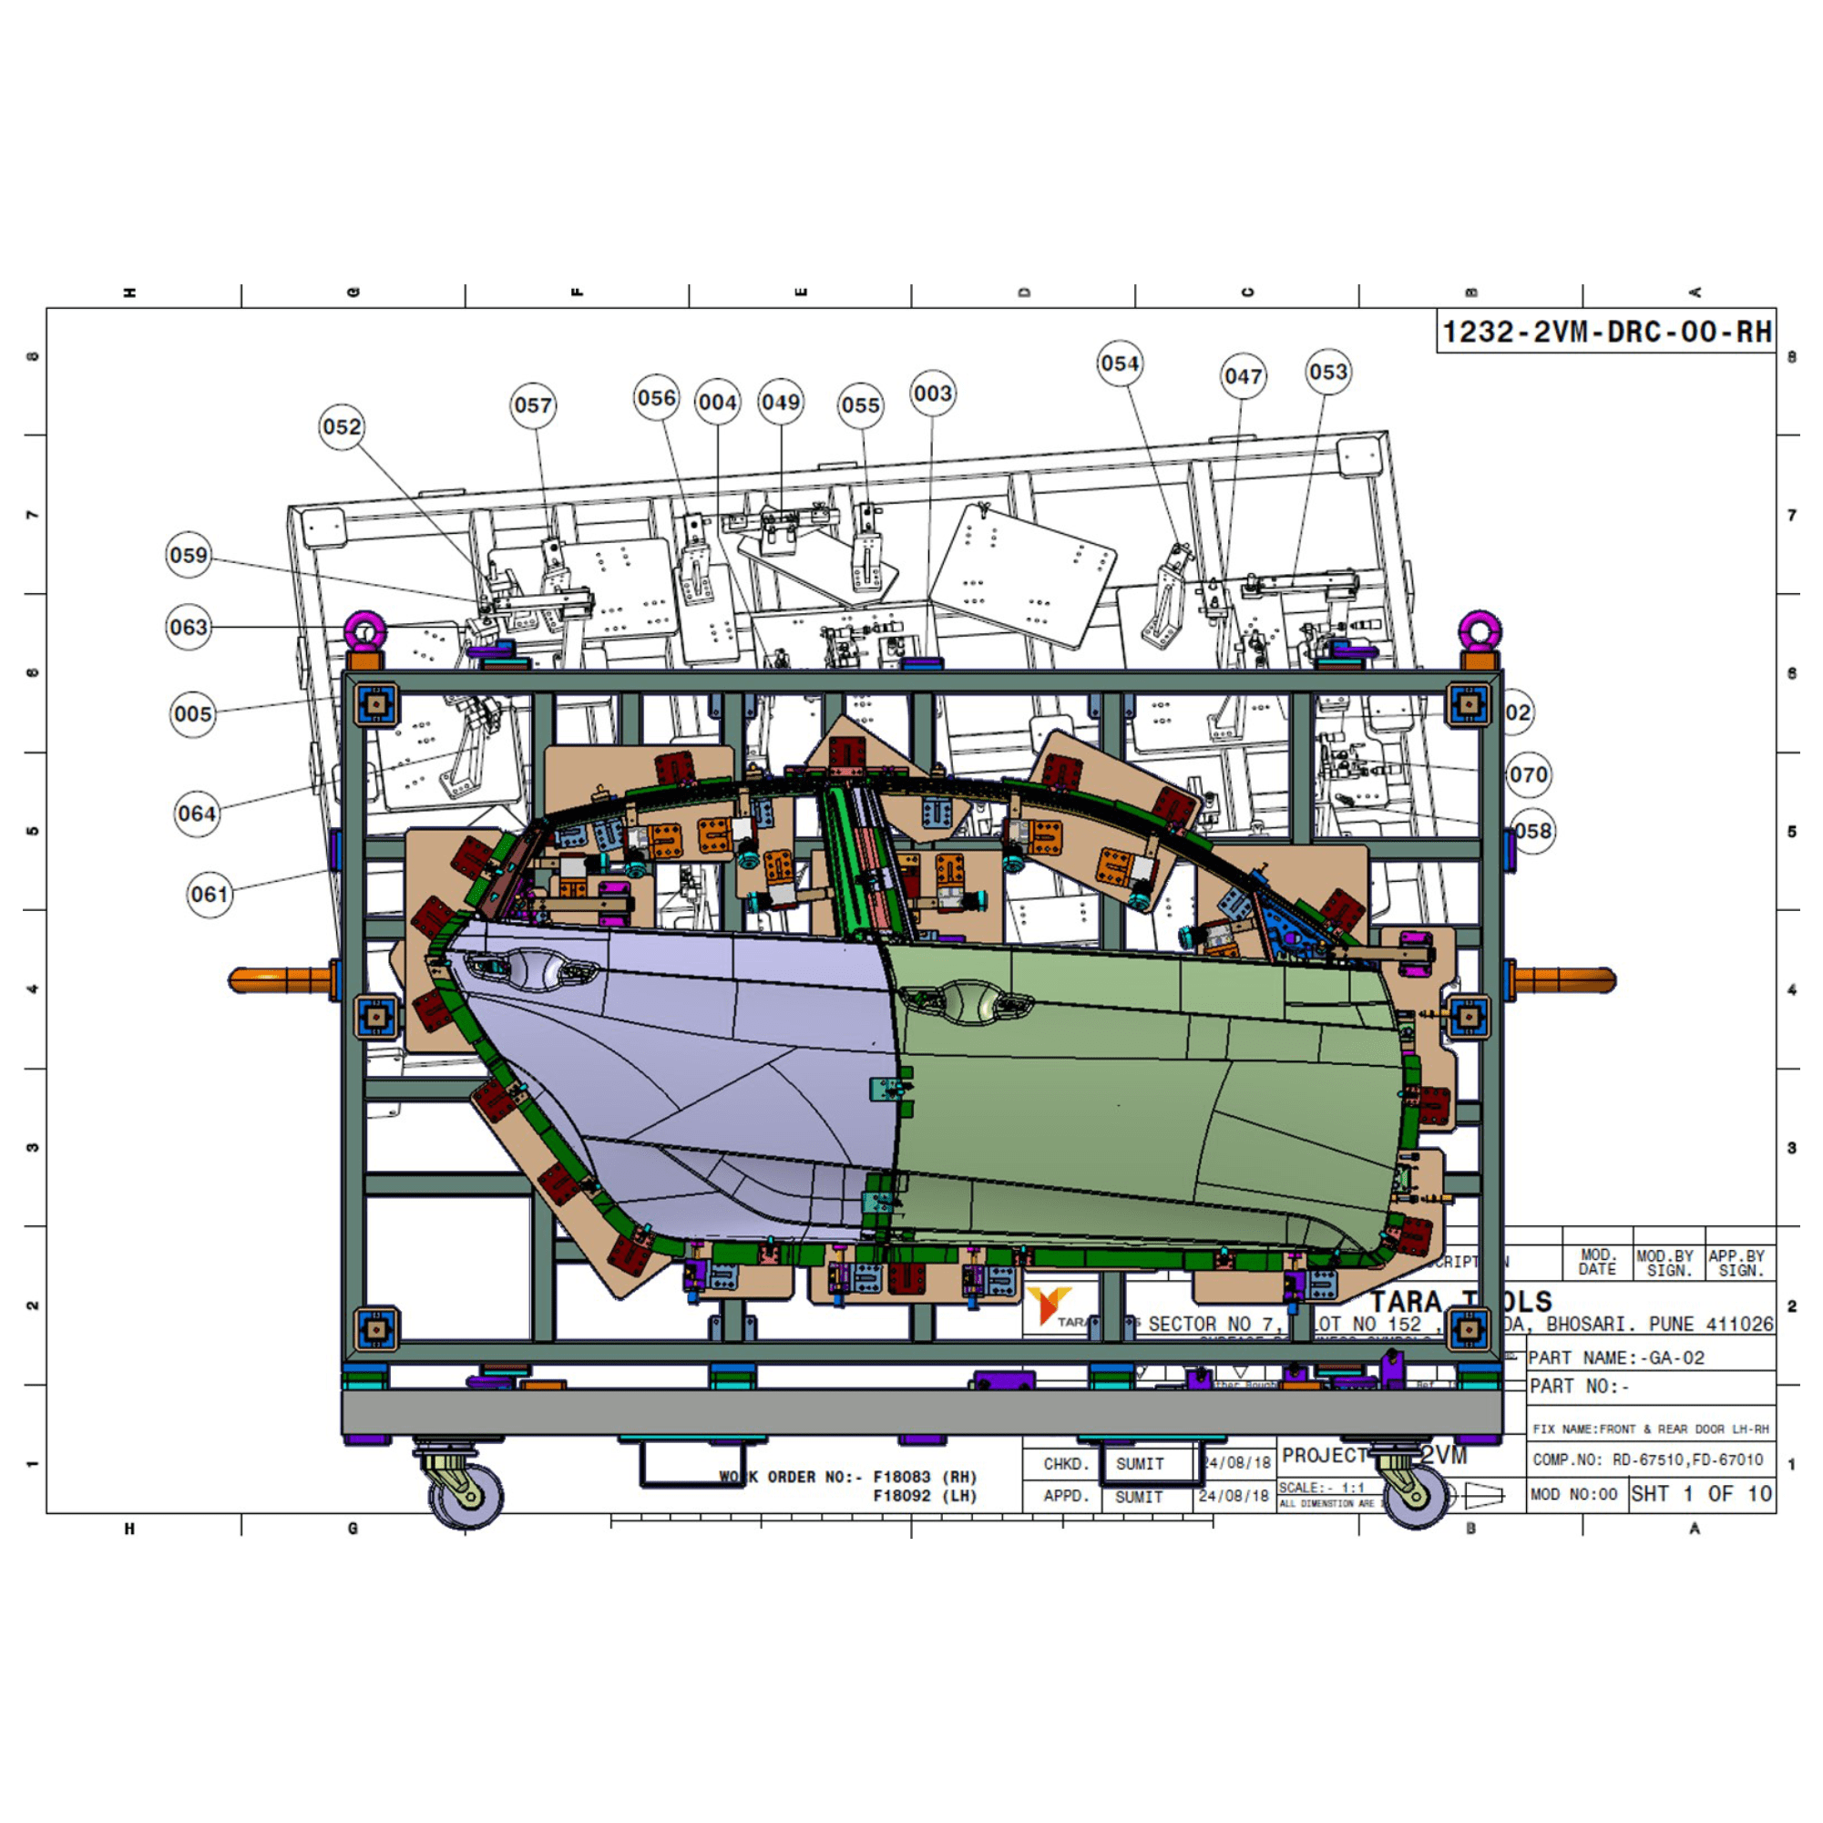Screen dimensions: 1823x1823
Task: Select the MOD.BY SIGN. column header
Action: [1668, 1264]
